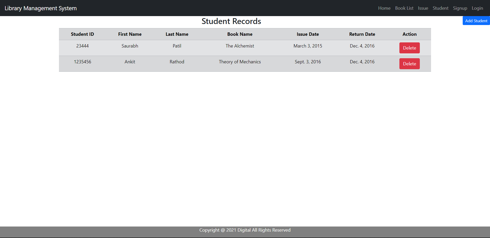Click the Student ID column header
490x238 pixels.
[x=82, y=34]
